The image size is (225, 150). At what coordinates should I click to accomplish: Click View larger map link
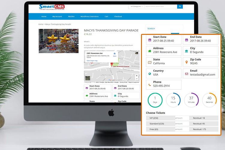[x=92, y=61]
